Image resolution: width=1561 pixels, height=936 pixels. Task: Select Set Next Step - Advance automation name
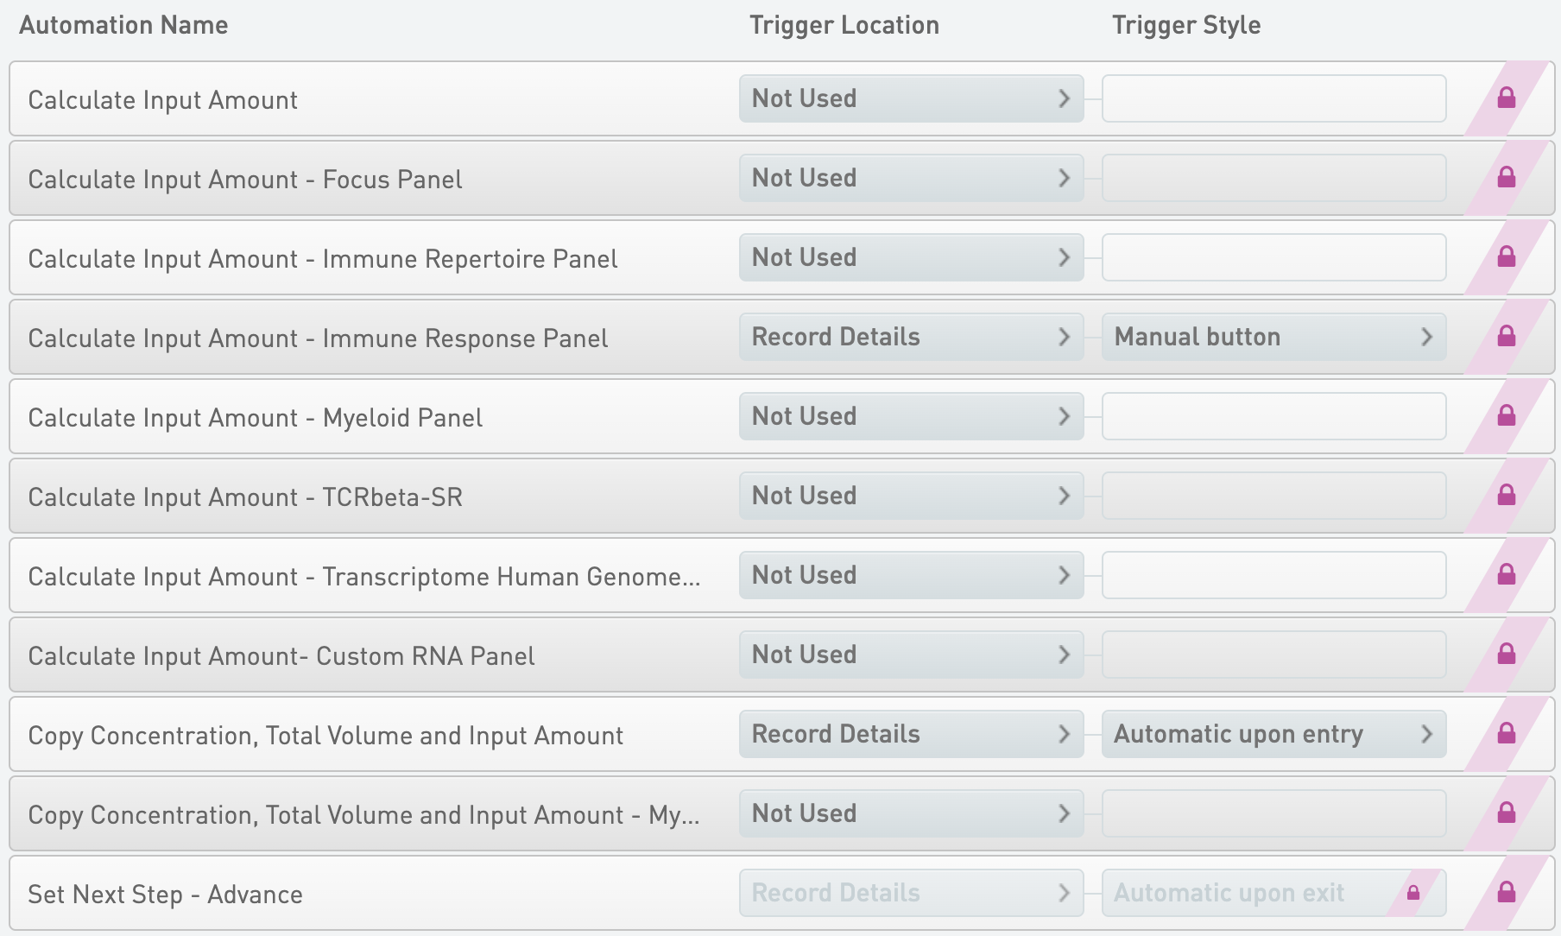coord(165,895)
